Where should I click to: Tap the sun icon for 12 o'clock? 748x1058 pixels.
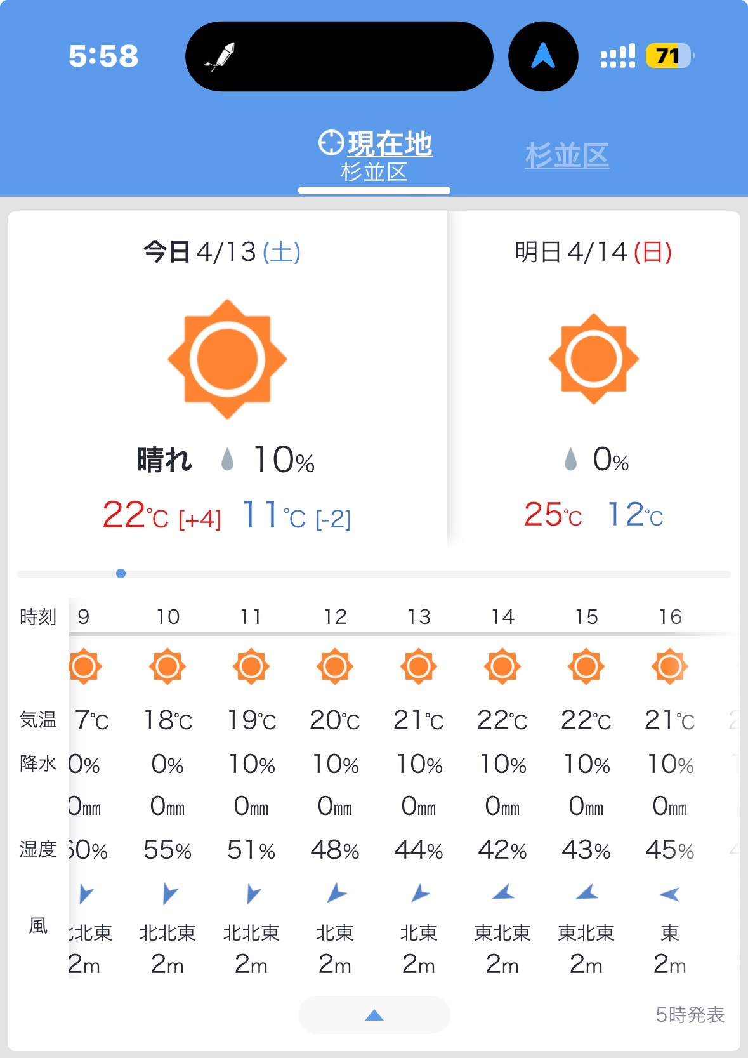335,666
